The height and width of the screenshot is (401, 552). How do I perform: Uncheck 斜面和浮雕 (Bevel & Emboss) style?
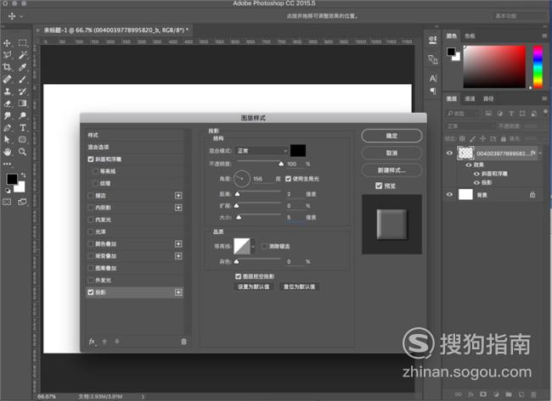(x=91, y=159)
